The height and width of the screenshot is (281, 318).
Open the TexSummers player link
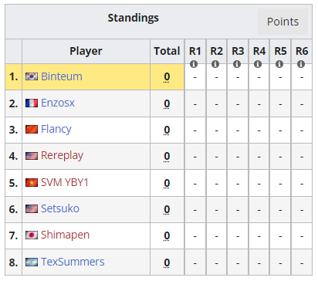73,262
